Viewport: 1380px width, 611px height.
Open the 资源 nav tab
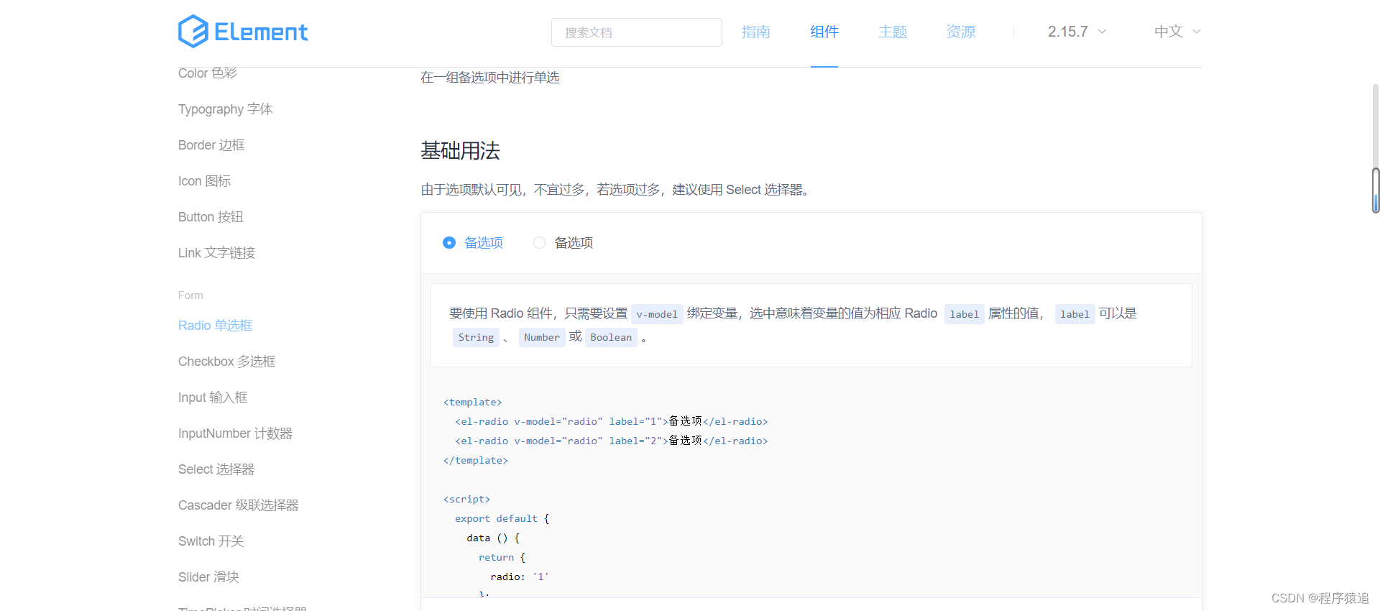click(960, 32)
